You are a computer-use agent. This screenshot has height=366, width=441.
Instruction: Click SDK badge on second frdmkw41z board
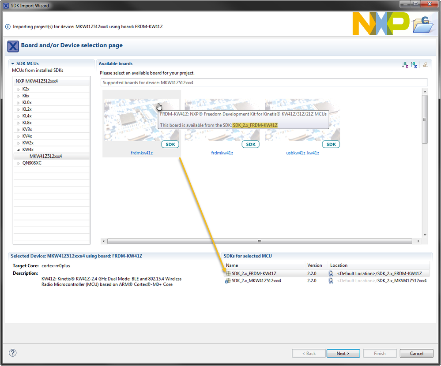[251, 144]
